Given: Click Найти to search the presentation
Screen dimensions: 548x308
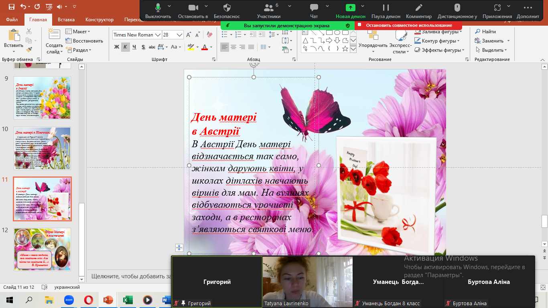Looking at the screenshot, I should [x=485, y=32].
